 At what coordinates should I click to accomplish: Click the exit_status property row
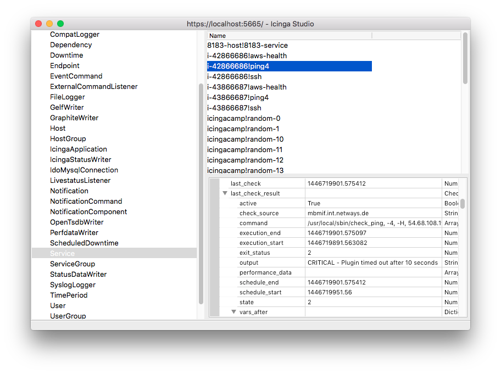339,253
